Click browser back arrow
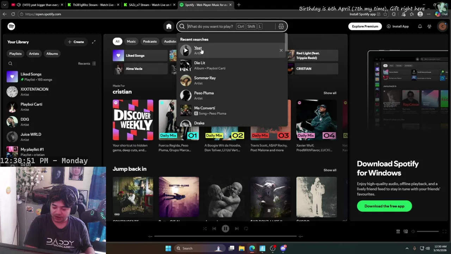451x254 pixels. 5,14
